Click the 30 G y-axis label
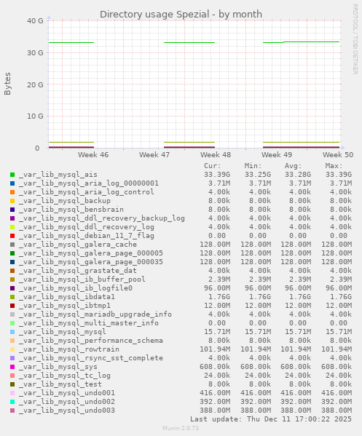The image size is (362, 436). tap(35, 53)
